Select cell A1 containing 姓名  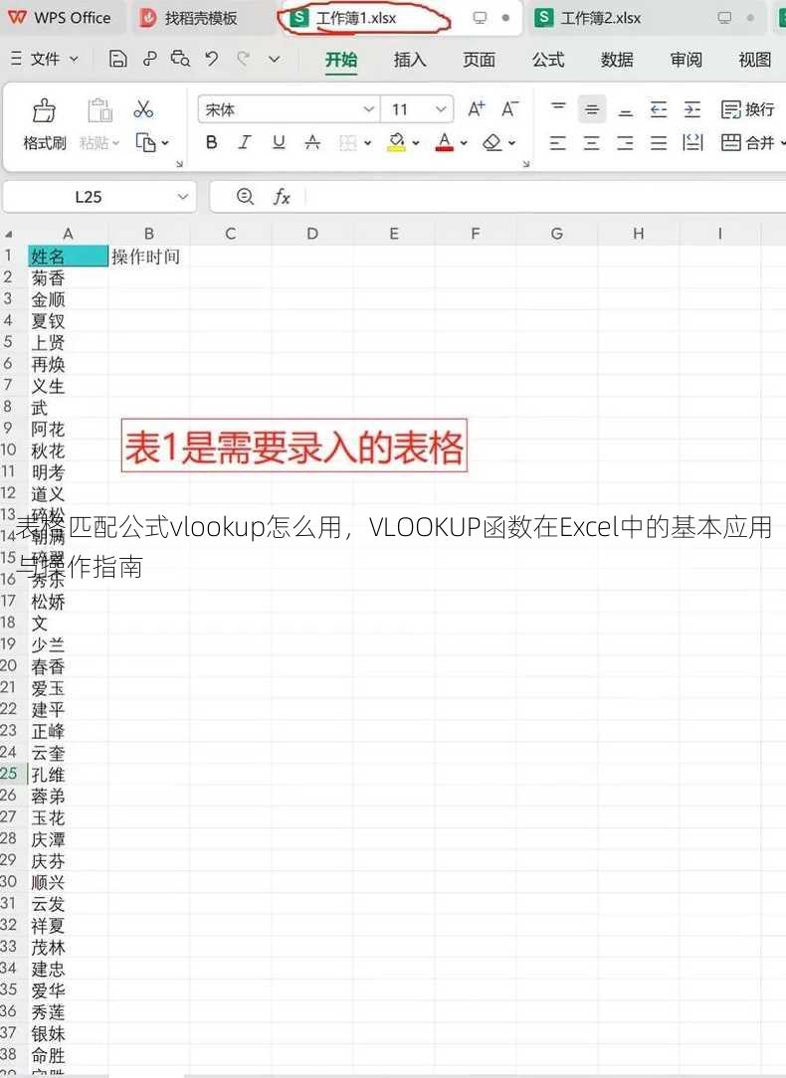tap(68, 257)
